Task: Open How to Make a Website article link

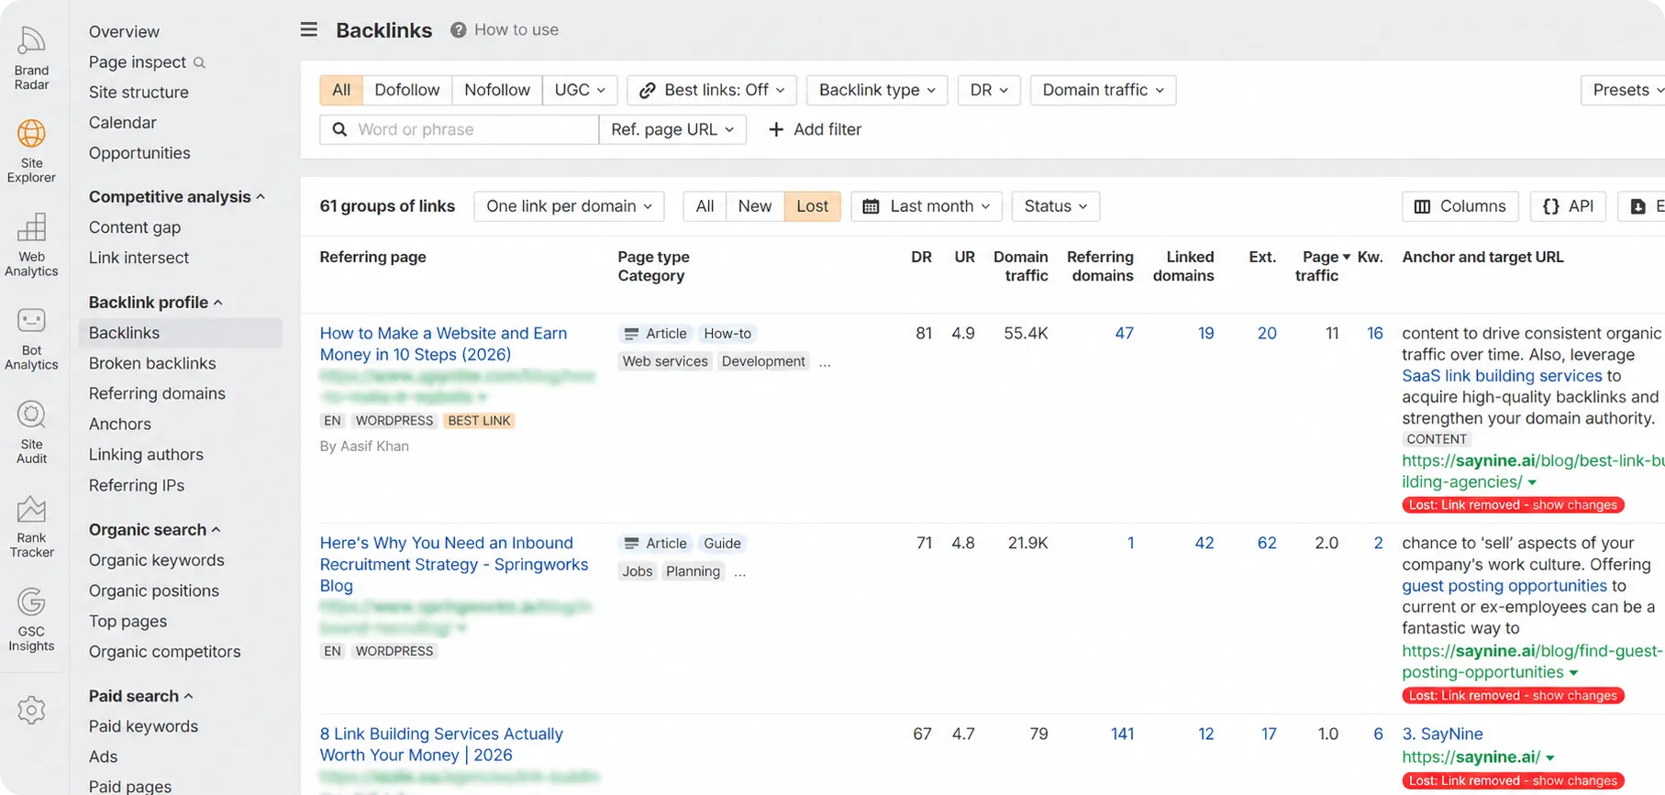Action: pos(443,344)
